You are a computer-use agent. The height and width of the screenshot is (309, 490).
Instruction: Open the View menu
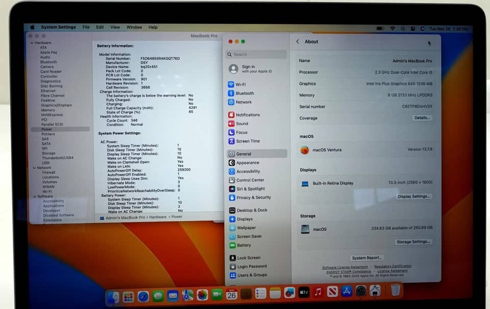click(x=115, y=27)
